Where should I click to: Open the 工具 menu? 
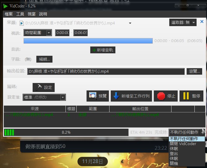pos(20,14)
